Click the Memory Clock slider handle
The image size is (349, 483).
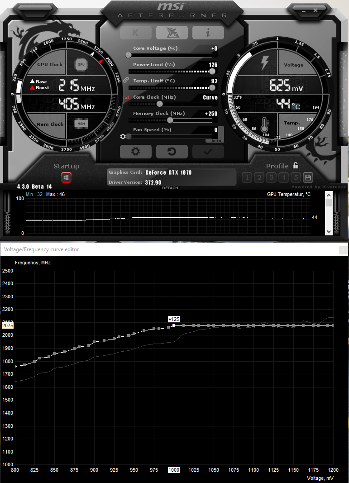170,120
